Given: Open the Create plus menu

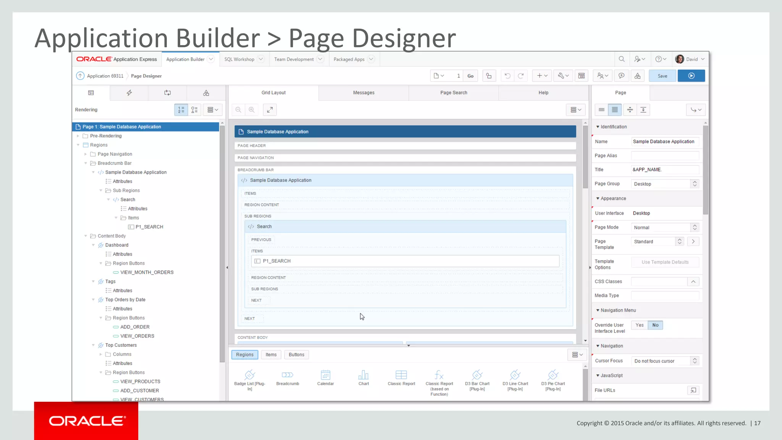Looking at the screenshot, I should click(x=542, y=76).
